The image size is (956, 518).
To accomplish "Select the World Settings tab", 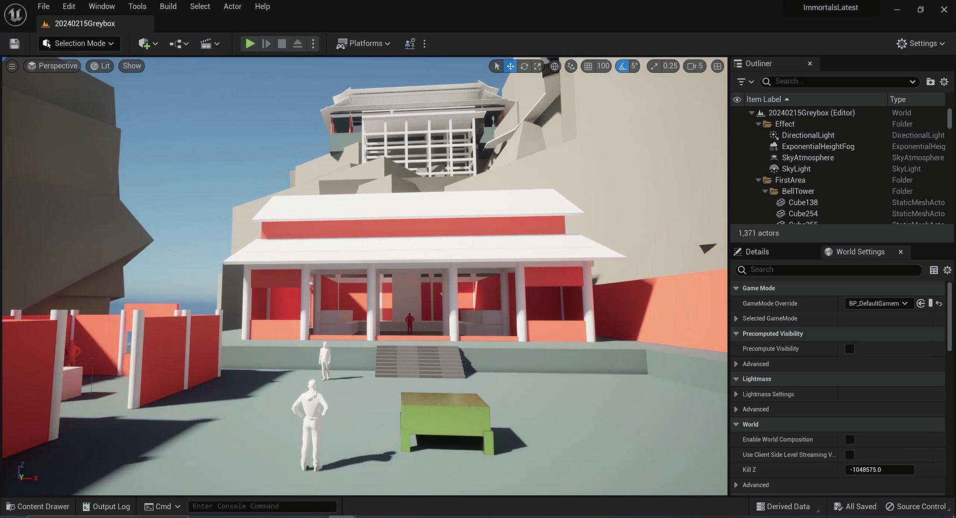I will click(860, 252).
